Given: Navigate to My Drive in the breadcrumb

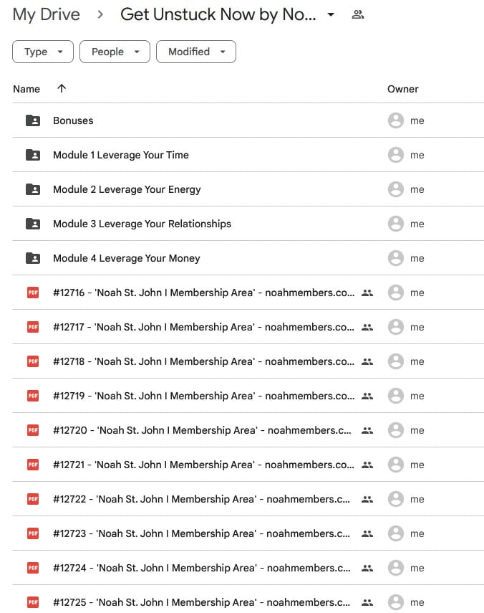Looking at the screenshot, I should (x=46, y=15).
